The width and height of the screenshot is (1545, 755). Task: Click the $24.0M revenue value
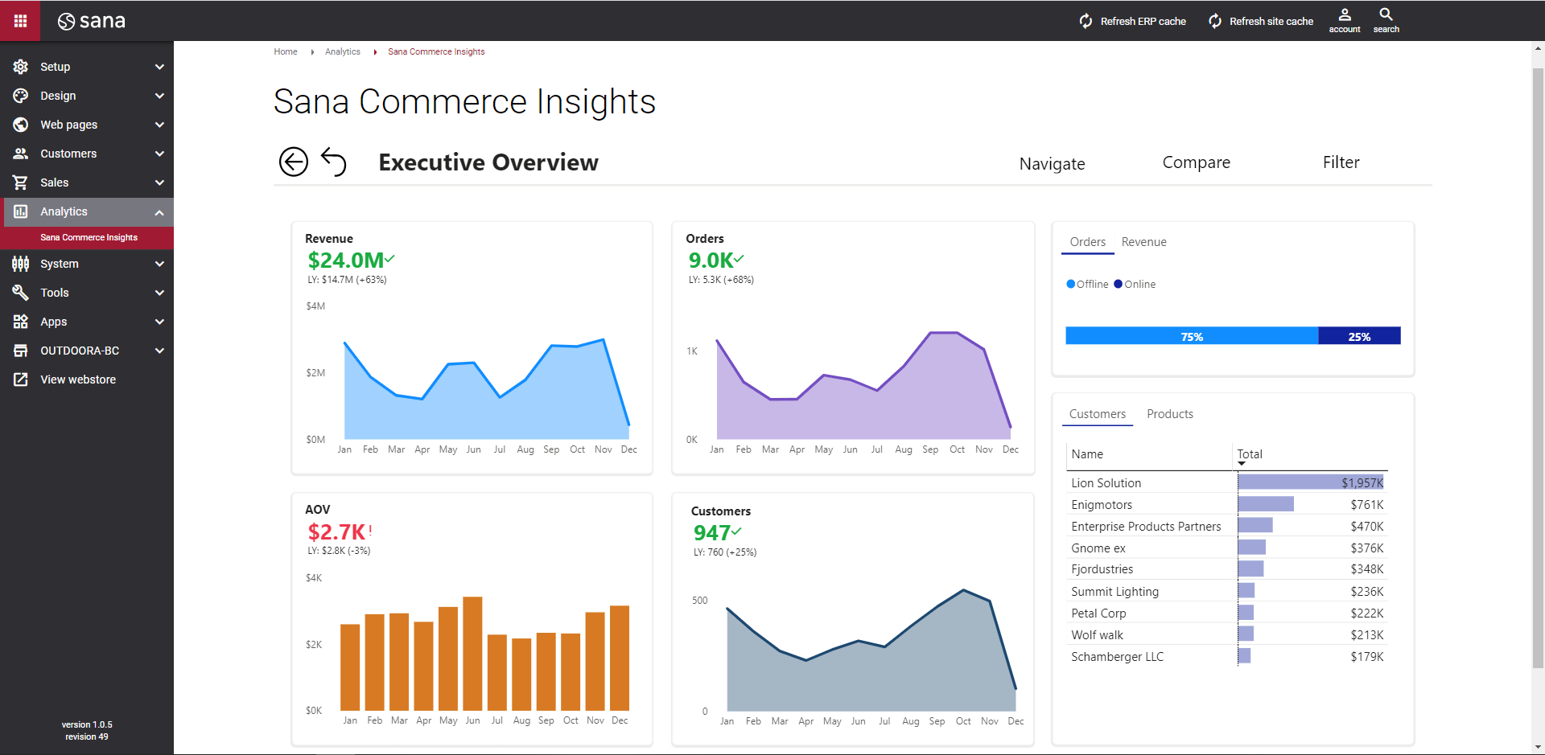point(346,261)
